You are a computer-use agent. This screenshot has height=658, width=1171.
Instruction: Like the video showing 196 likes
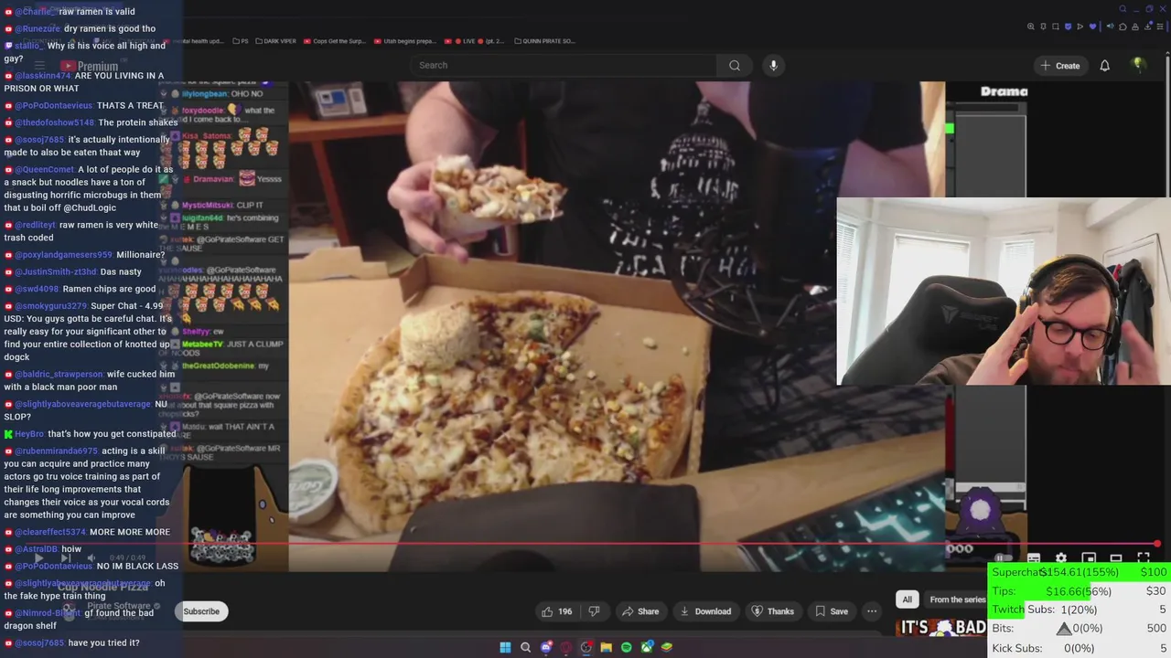click(557, 611)
